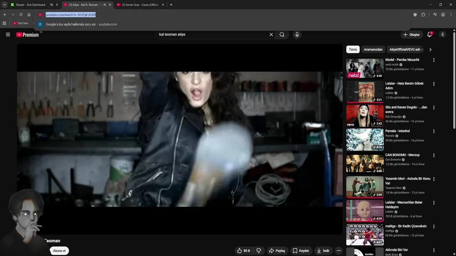The width and height of the screenshot is (456, 256).
Task: Open the YouTube account avatar menu
Action: pyautogui.click(x=442, y=34)
